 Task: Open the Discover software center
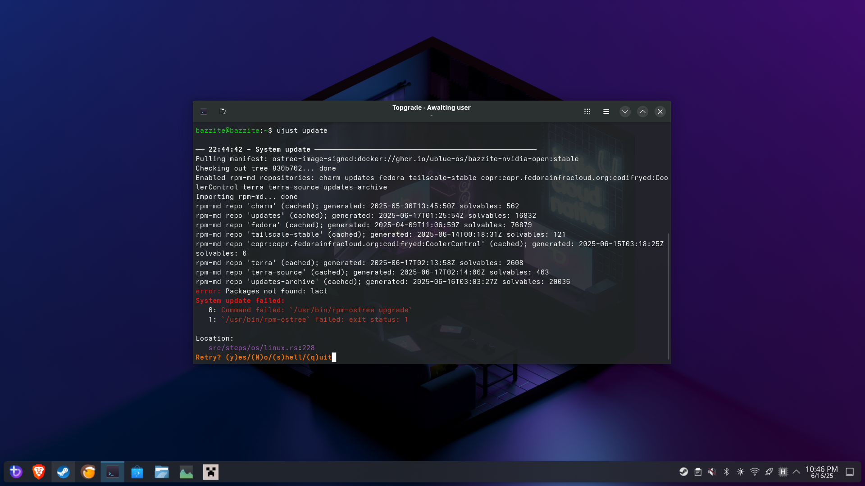pyautogui.click(x=137, y=472)
